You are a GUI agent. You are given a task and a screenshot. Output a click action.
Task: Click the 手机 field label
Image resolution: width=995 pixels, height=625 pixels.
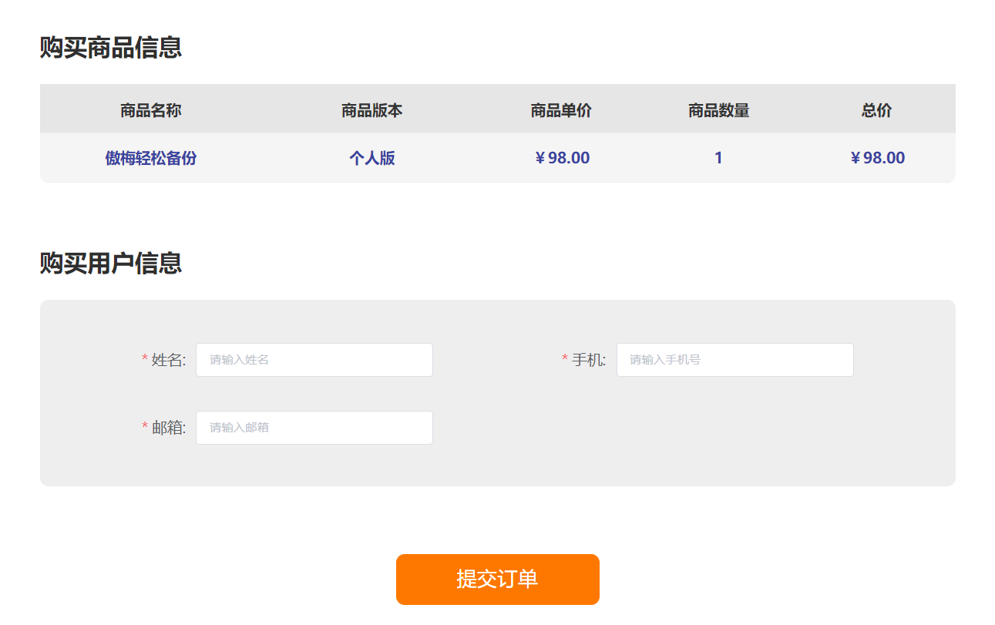pyautogui.click(x=589, y=360)
